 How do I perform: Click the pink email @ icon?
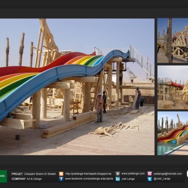tap(150, 174)
